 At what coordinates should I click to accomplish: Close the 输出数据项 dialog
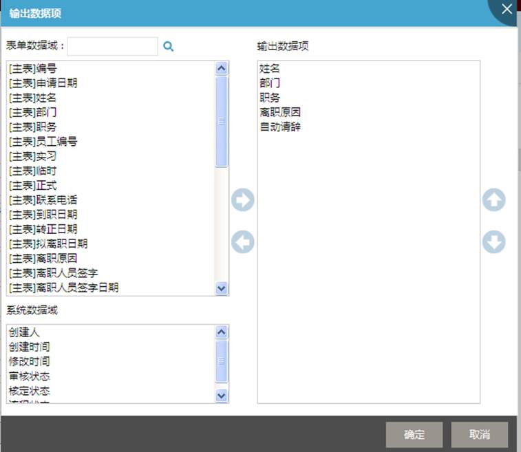tap(507, 9)
